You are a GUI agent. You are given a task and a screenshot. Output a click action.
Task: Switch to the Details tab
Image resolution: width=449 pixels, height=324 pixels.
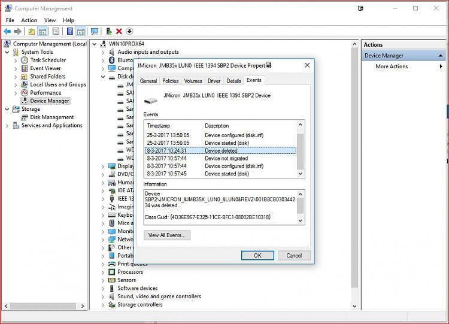[x=233, y=81]
